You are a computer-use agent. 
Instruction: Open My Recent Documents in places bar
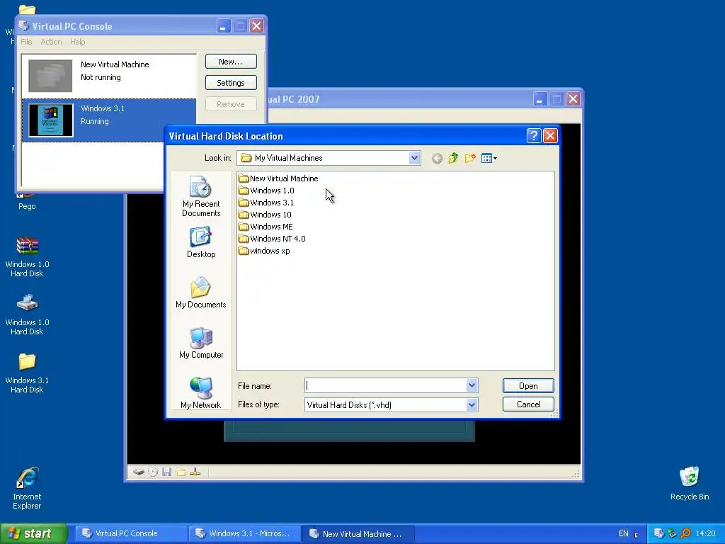point(201,196)
